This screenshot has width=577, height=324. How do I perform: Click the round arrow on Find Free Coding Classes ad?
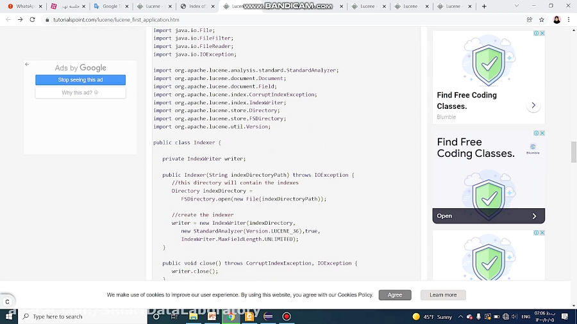(533, 105)
